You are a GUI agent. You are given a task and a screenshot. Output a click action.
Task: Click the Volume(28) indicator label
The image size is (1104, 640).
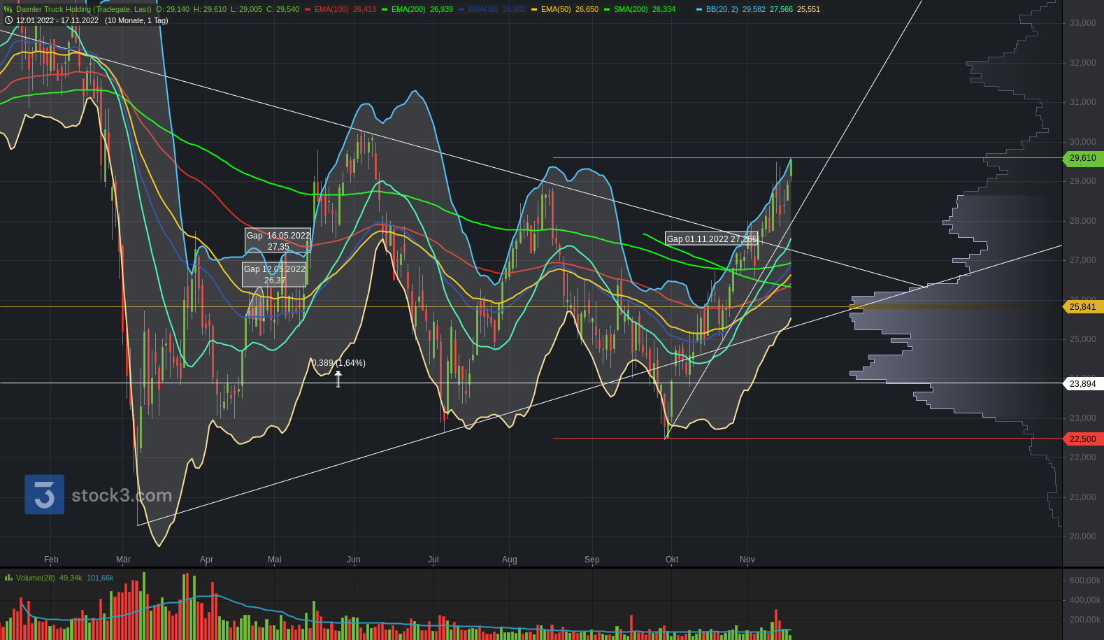35,578
